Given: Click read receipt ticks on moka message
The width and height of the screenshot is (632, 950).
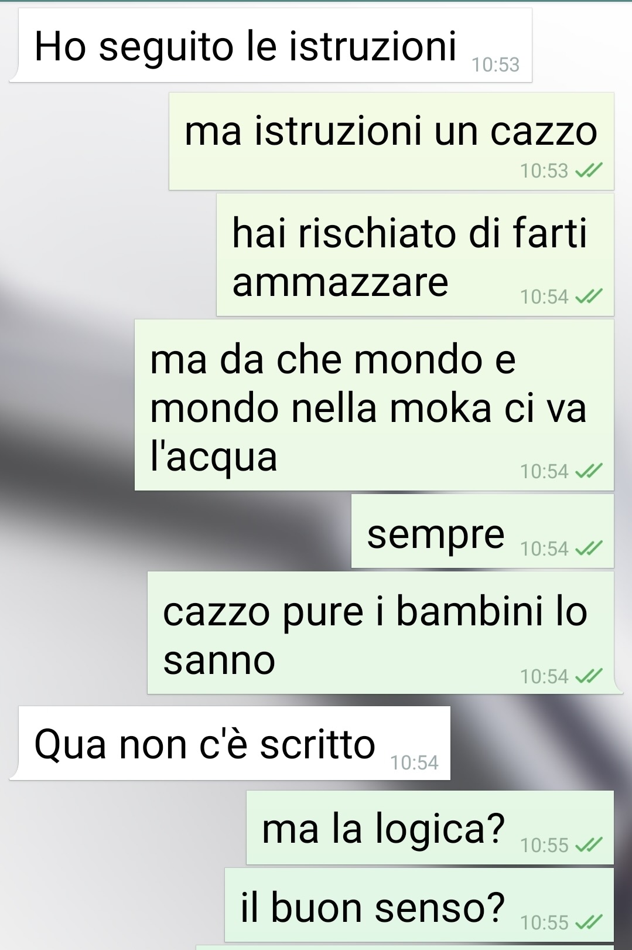Looking at the screenshot, I should pyautogui.click(x=589, y=471).
